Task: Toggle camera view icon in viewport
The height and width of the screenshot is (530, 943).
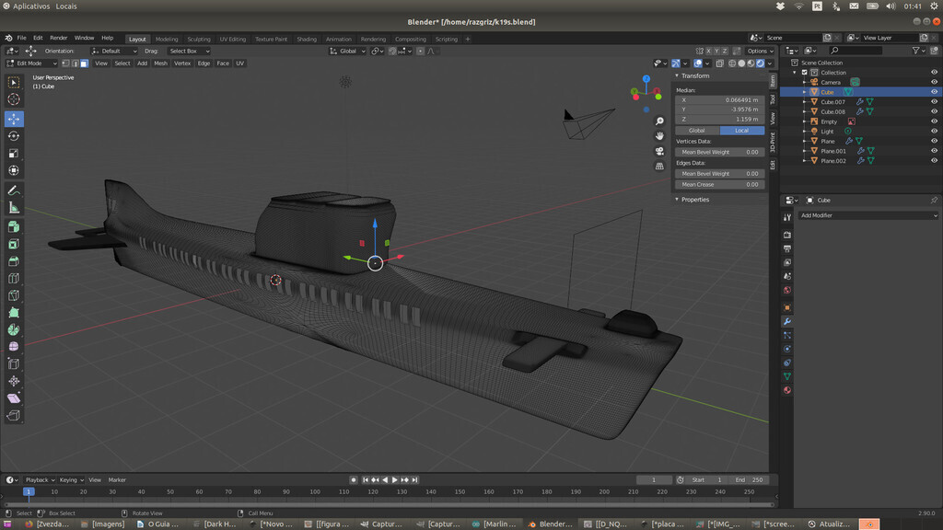Action: point(659,151)
